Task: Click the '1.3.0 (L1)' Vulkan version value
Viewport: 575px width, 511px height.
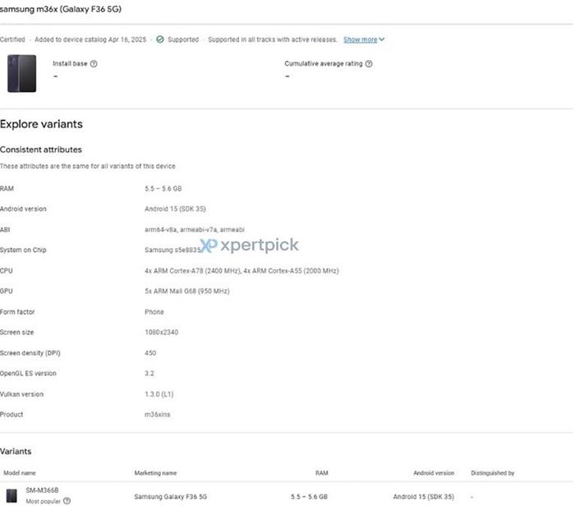Action: (x=159, y=394)
